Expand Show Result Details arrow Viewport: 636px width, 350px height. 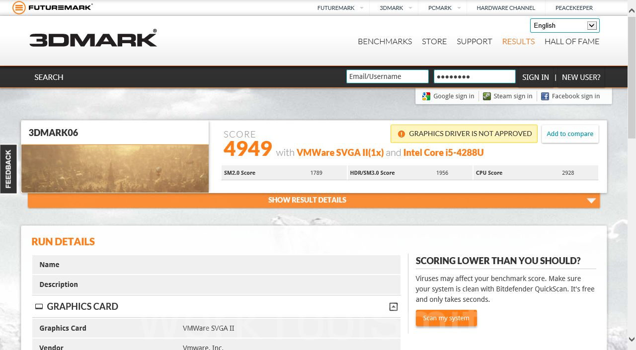591,201
